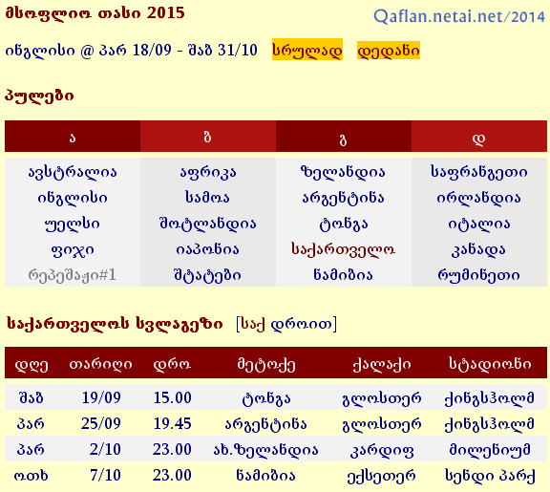This screenshot has width=550, height=492.
Task: Select იტალია team link
Action: (478, 224)
